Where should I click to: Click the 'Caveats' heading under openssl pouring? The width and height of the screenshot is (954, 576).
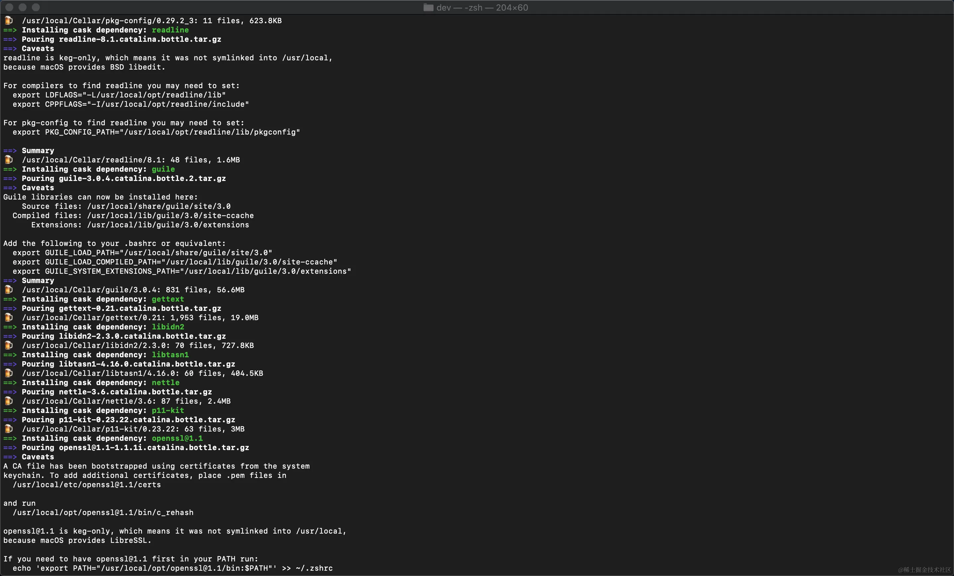pos(38,457)
